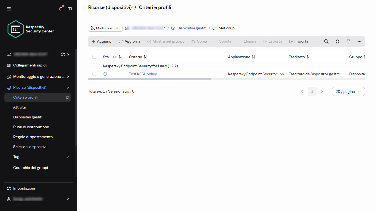Open column settings gear icon

point(337,41)
